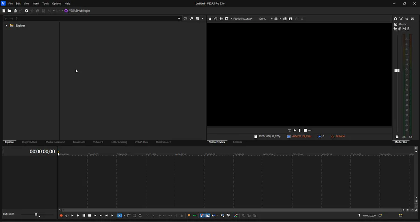This screenshot has height=222, width=420.
Task: Open the Insert menu
Action: click(36, 3)
